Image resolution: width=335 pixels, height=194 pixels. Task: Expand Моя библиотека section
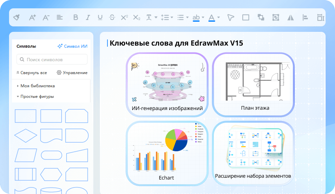(36, 86)
